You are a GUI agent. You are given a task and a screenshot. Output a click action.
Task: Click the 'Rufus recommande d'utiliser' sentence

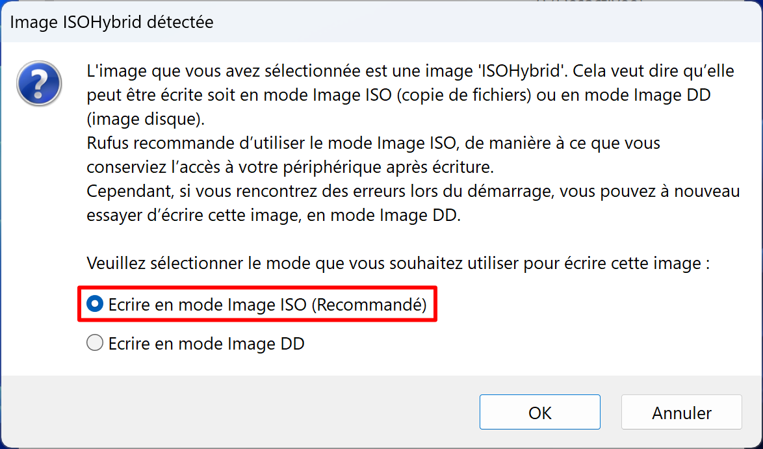point(373,143)
